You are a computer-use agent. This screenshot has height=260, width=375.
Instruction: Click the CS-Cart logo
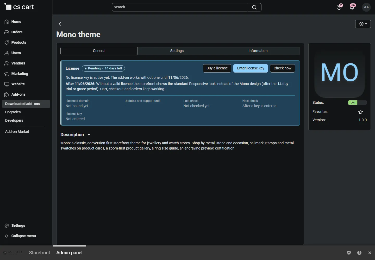19,7
